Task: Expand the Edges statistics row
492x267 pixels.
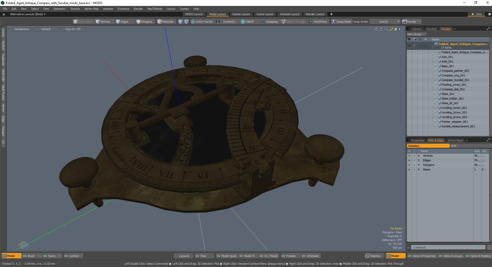Action: 419,160
